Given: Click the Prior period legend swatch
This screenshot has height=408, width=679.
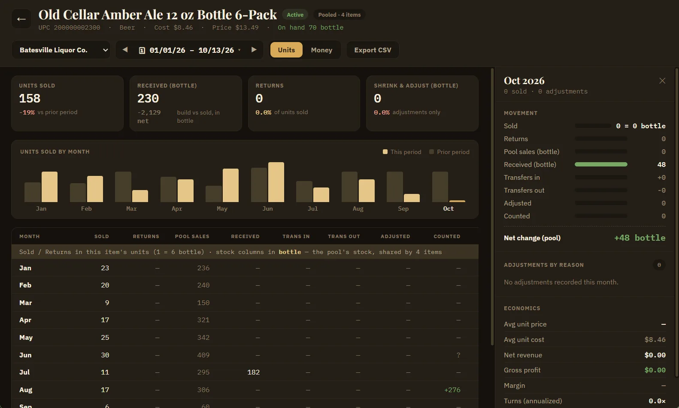Looking at the screenshot, I should pyautogui.click(x=432, y=151).
